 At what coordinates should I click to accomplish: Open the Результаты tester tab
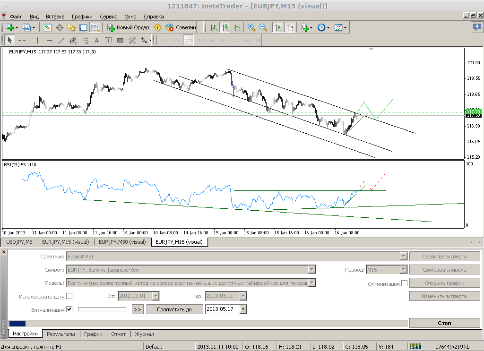pos(61,334)
